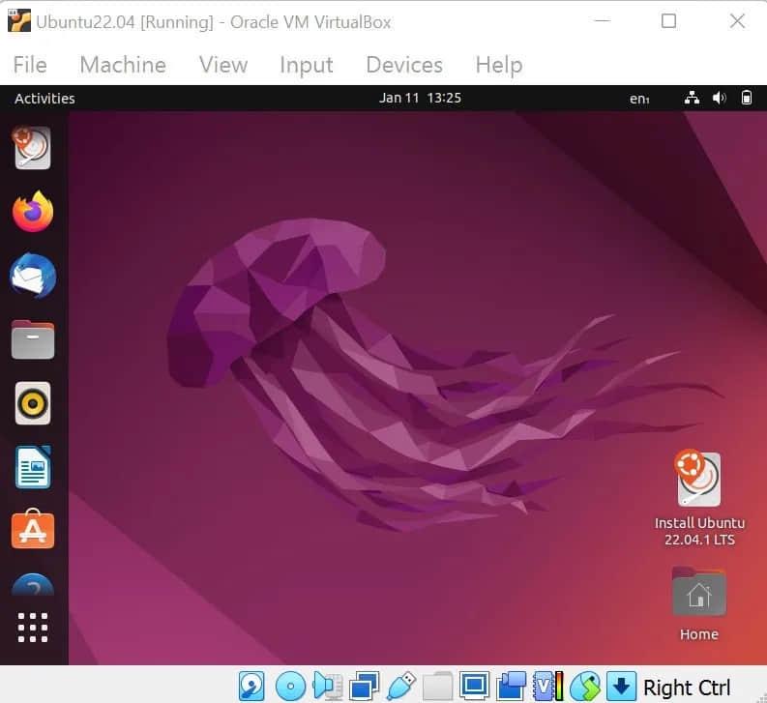Image resolution: width=767 pixels, height=703 pixels.
Task: Click the USB devices status icon
Action: [x=399, y=687]
